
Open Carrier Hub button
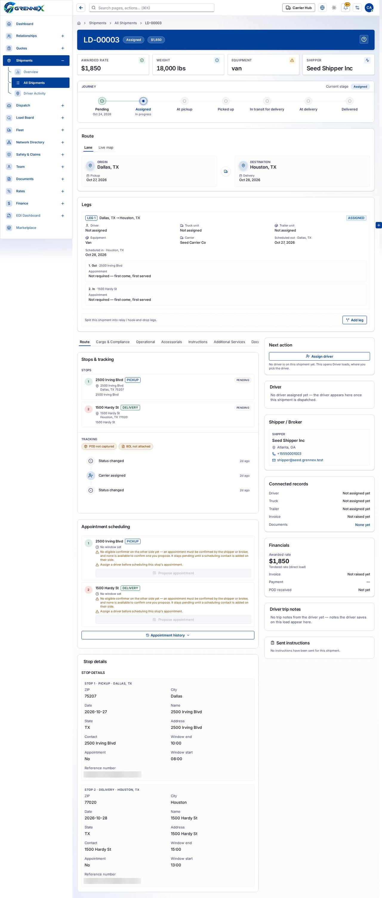click(298, 8)
